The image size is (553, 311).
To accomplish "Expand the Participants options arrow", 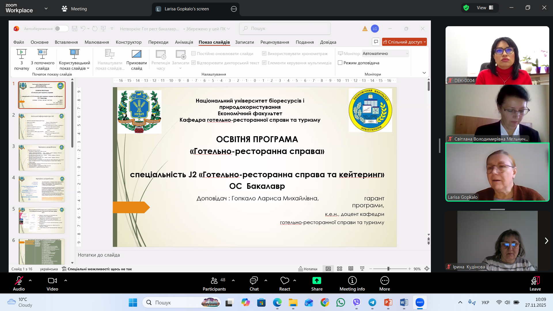I will coord(233,280).
